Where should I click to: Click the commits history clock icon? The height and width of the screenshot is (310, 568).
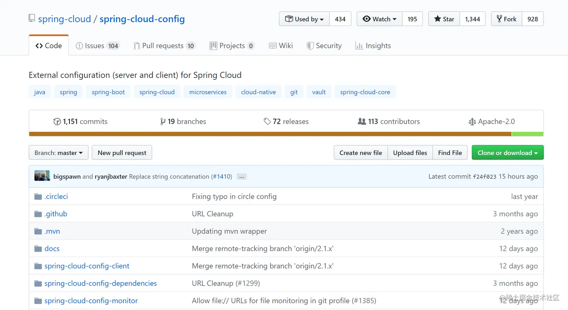click(x=57, y=122)
